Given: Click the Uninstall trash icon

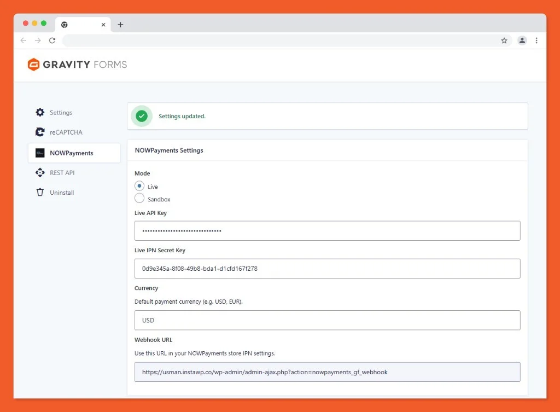Looking at the screenshot, I should (40, 193).
